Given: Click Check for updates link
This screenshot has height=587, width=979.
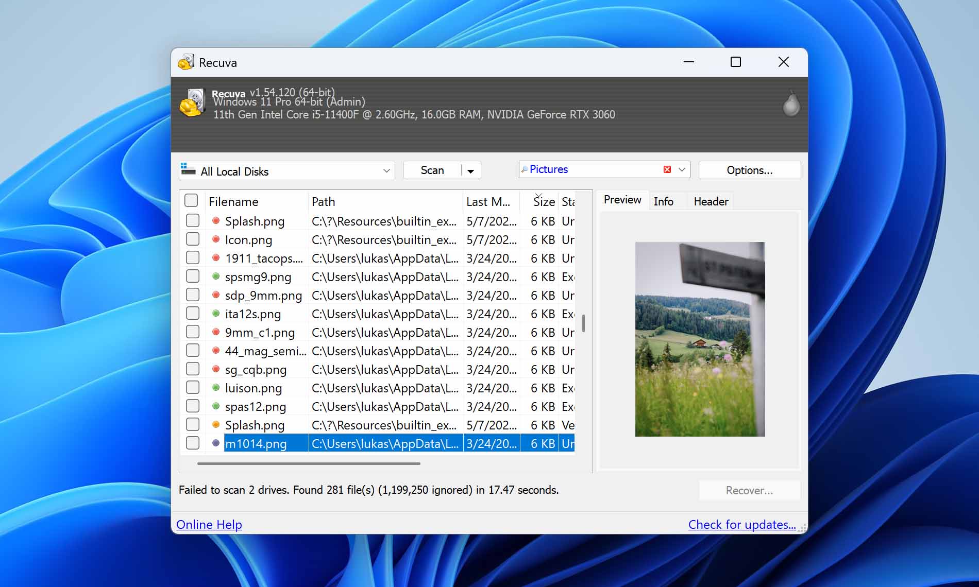Looking at the screenshot, I should coord(742,525).
